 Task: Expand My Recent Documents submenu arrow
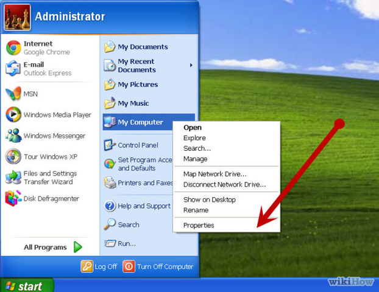pyautogui.click(x=191, y=65)
